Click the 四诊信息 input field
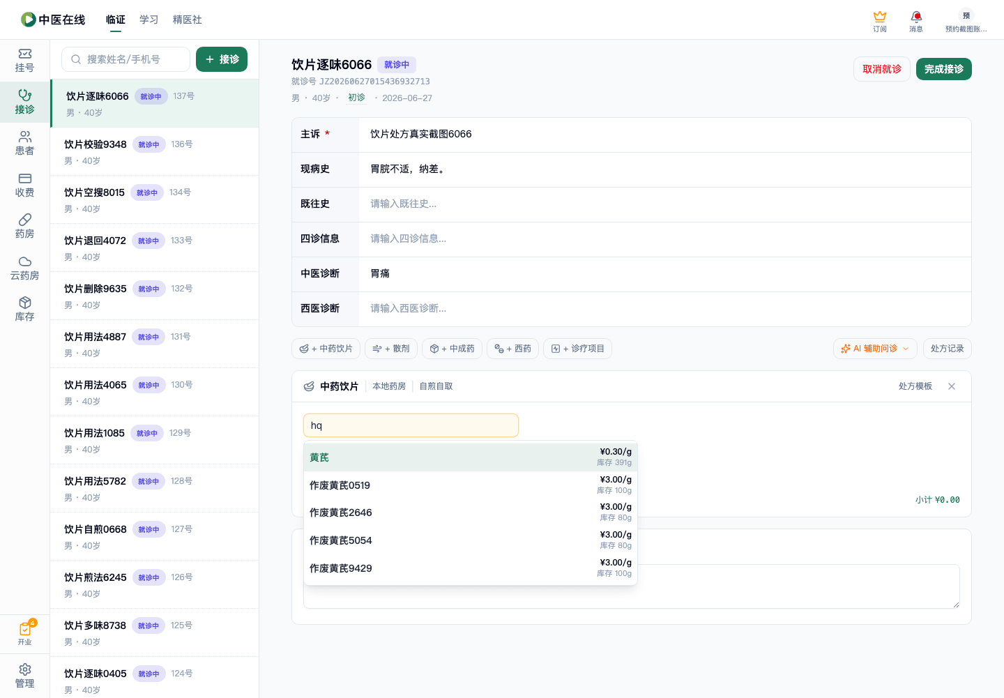This screenshot has height=698, width=1004. pyautogui.click(x=665, y=239)
